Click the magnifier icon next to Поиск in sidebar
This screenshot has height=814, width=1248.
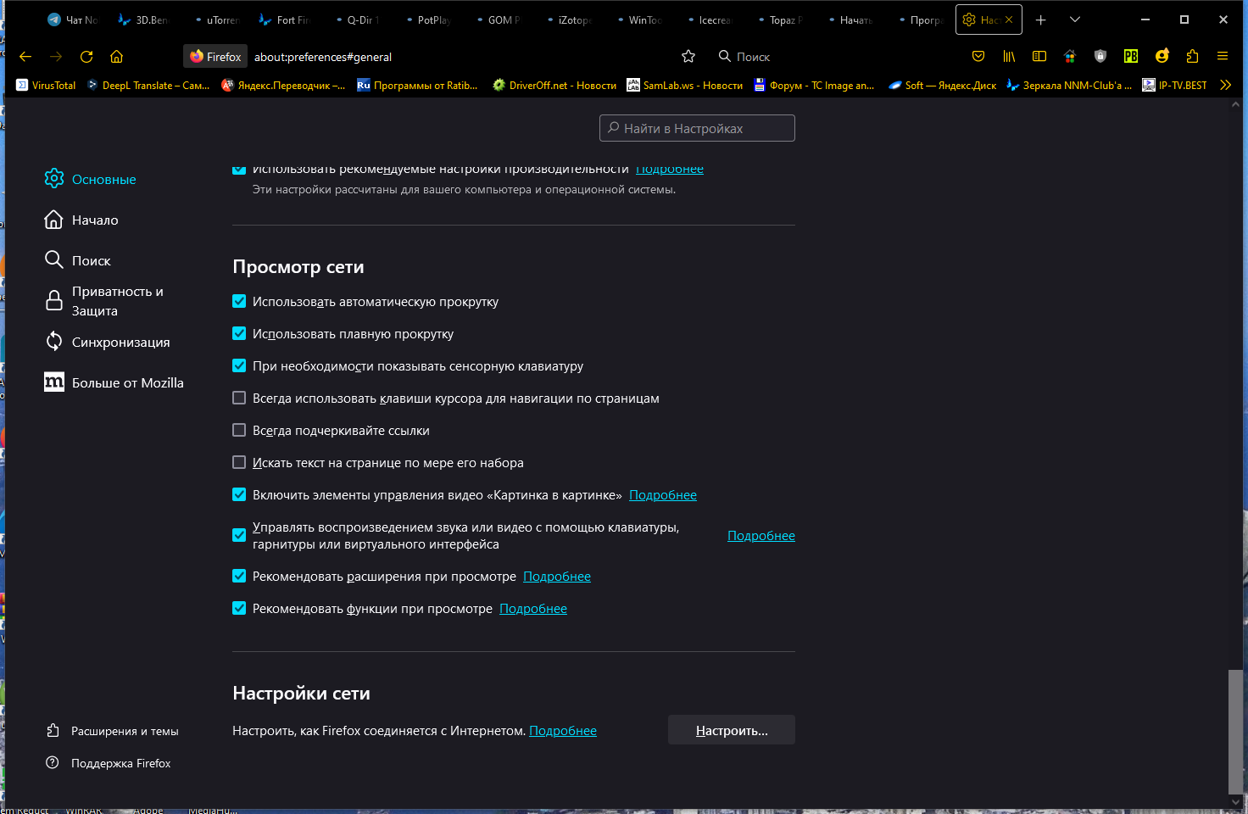53,259
